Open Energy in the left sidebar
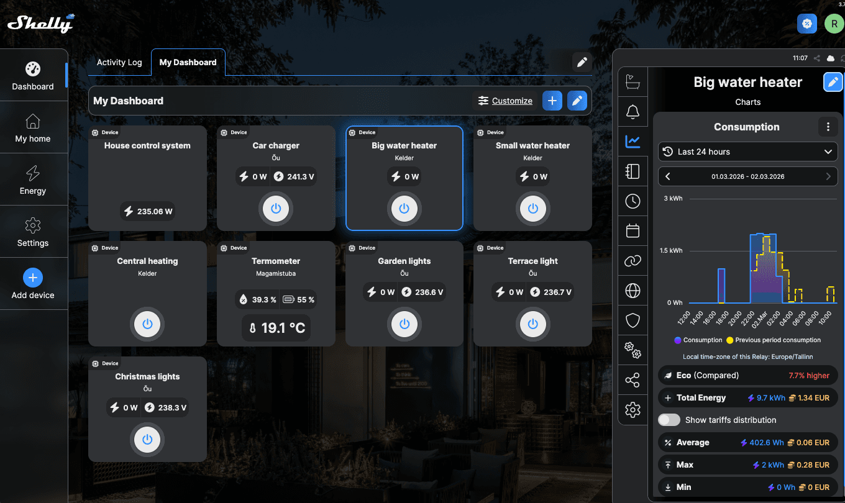The height and width of the screenshot is (503, 845). pos(33,180)
